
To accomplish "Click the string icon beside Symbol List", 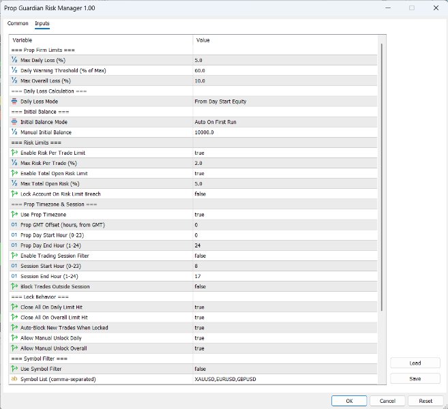I will click(x=14, y=379).
